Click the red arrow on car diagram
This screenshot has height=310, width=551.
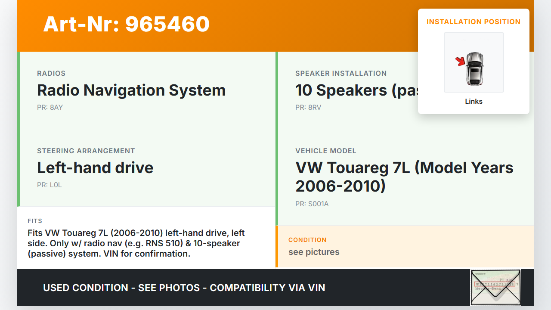[x=461, y=62]
